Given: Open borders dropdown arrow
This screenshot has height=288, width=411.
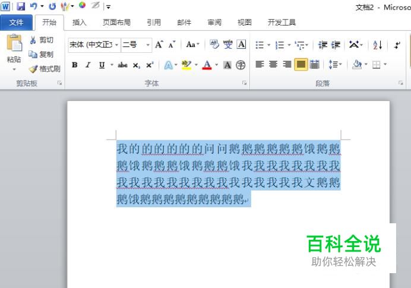Looking at the screenshot, I should (x=385, y=64).
